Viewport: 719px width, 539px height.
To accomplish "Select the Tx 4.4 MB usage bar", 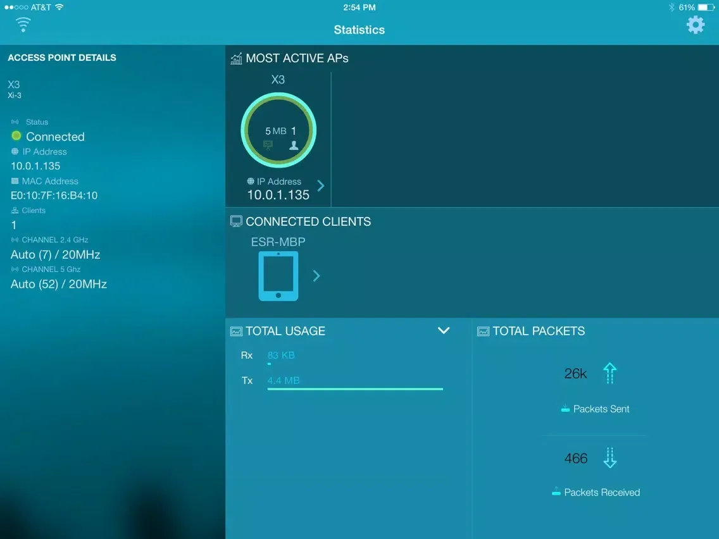I will (355, 389).
